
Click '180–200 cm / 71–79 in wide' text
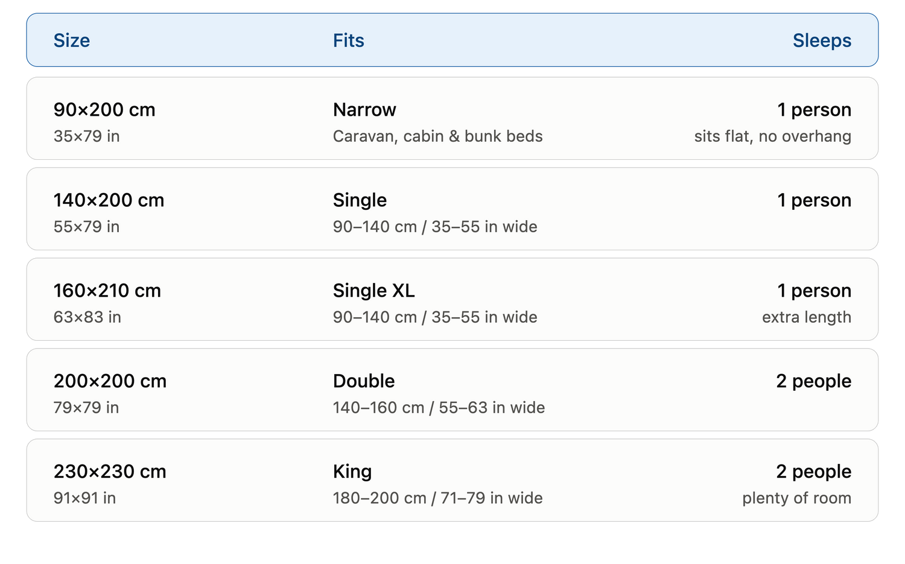click(x=437, y=498)
